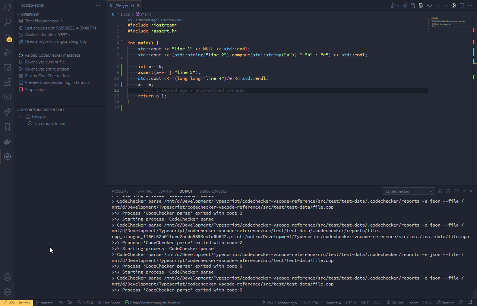Image resolution: width=477 pixels, height=306 pixels.
Task: Toggle Insert mode in status bar
Action: (x=413, y=303)
